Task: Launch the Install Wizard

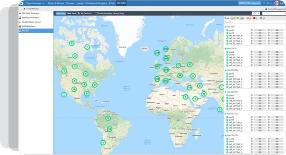Action: click(x=31, y=9)
